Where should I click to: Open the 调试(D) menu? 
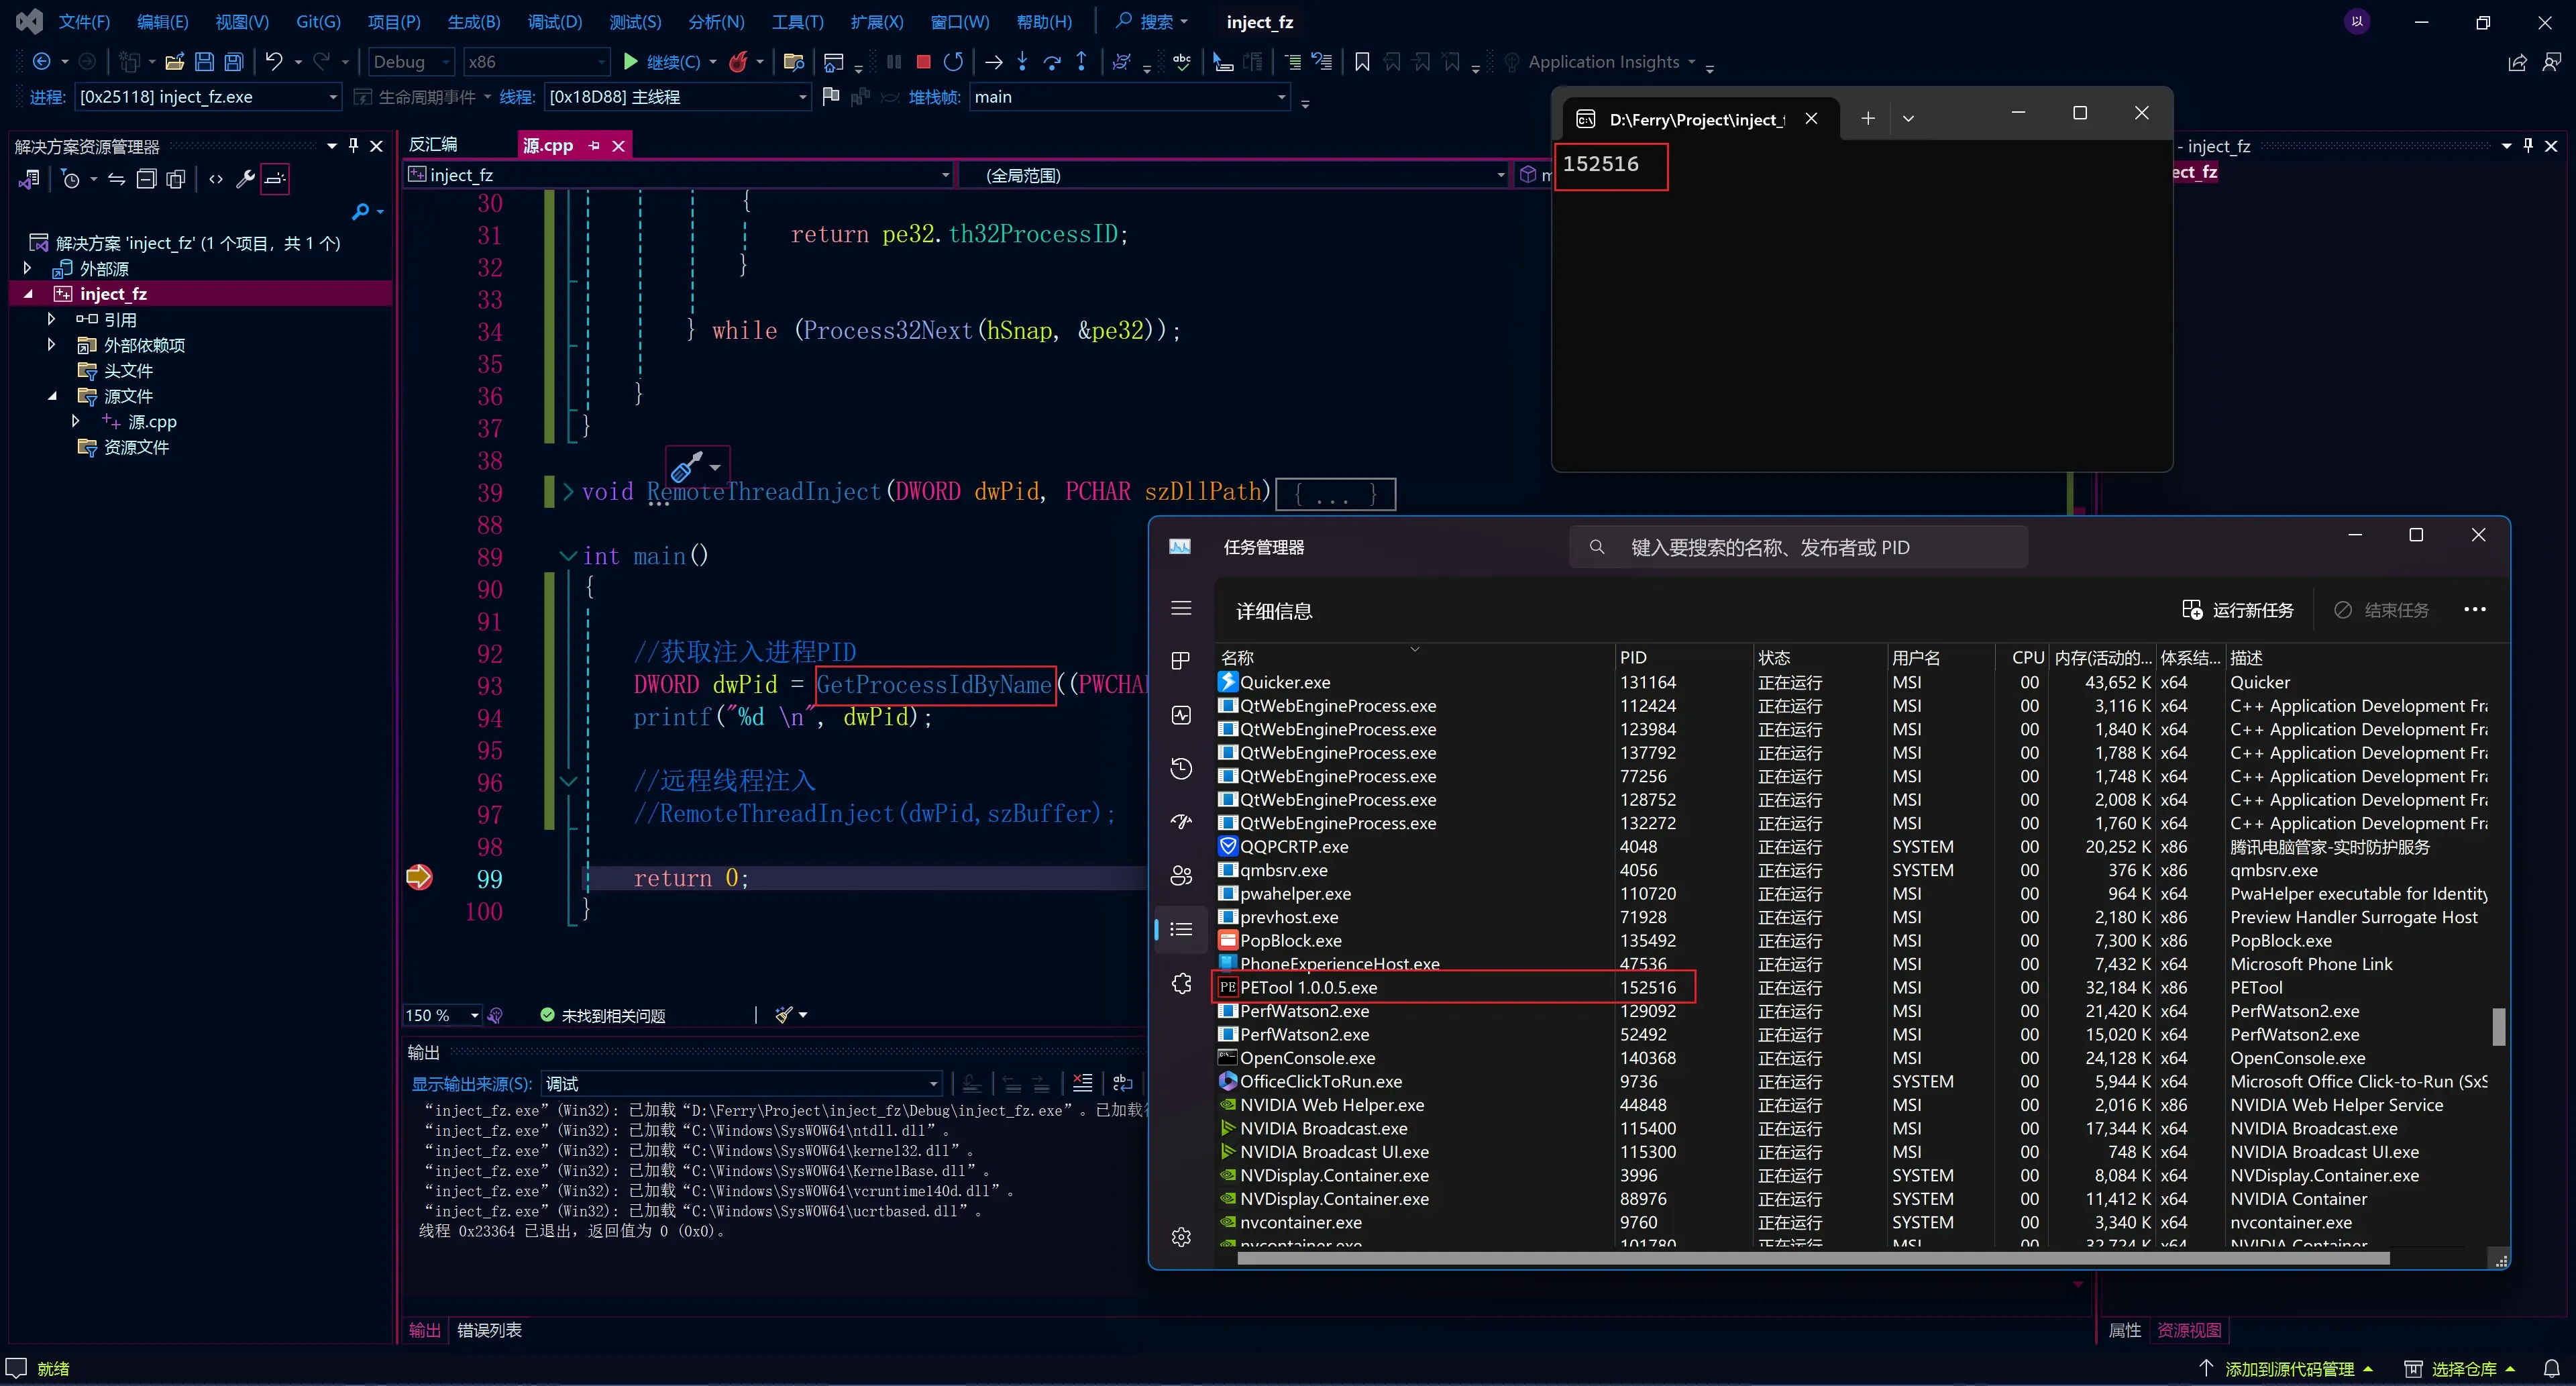pos(554,22)
